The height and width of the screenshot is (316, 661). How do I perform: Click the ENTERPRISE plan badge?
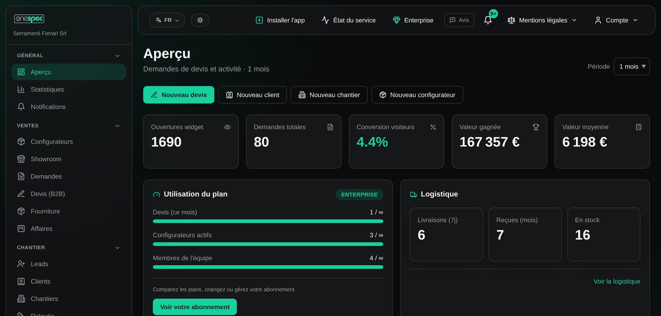coord(359,195)
